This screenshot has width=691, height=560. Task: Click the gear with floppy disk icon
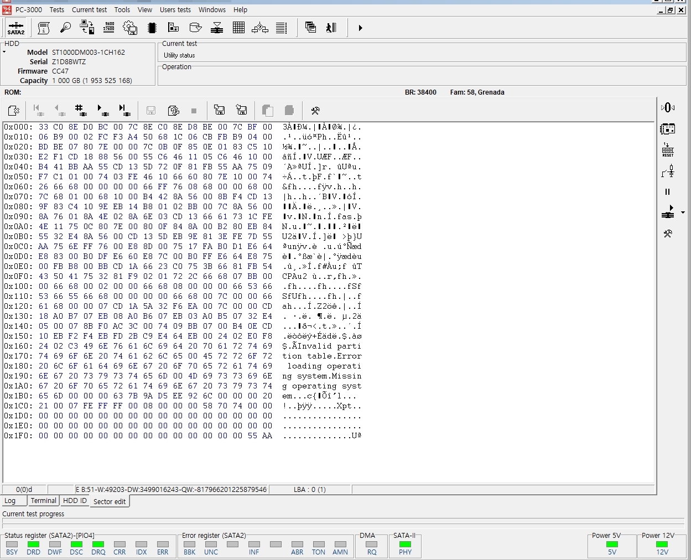click(130, 28)
